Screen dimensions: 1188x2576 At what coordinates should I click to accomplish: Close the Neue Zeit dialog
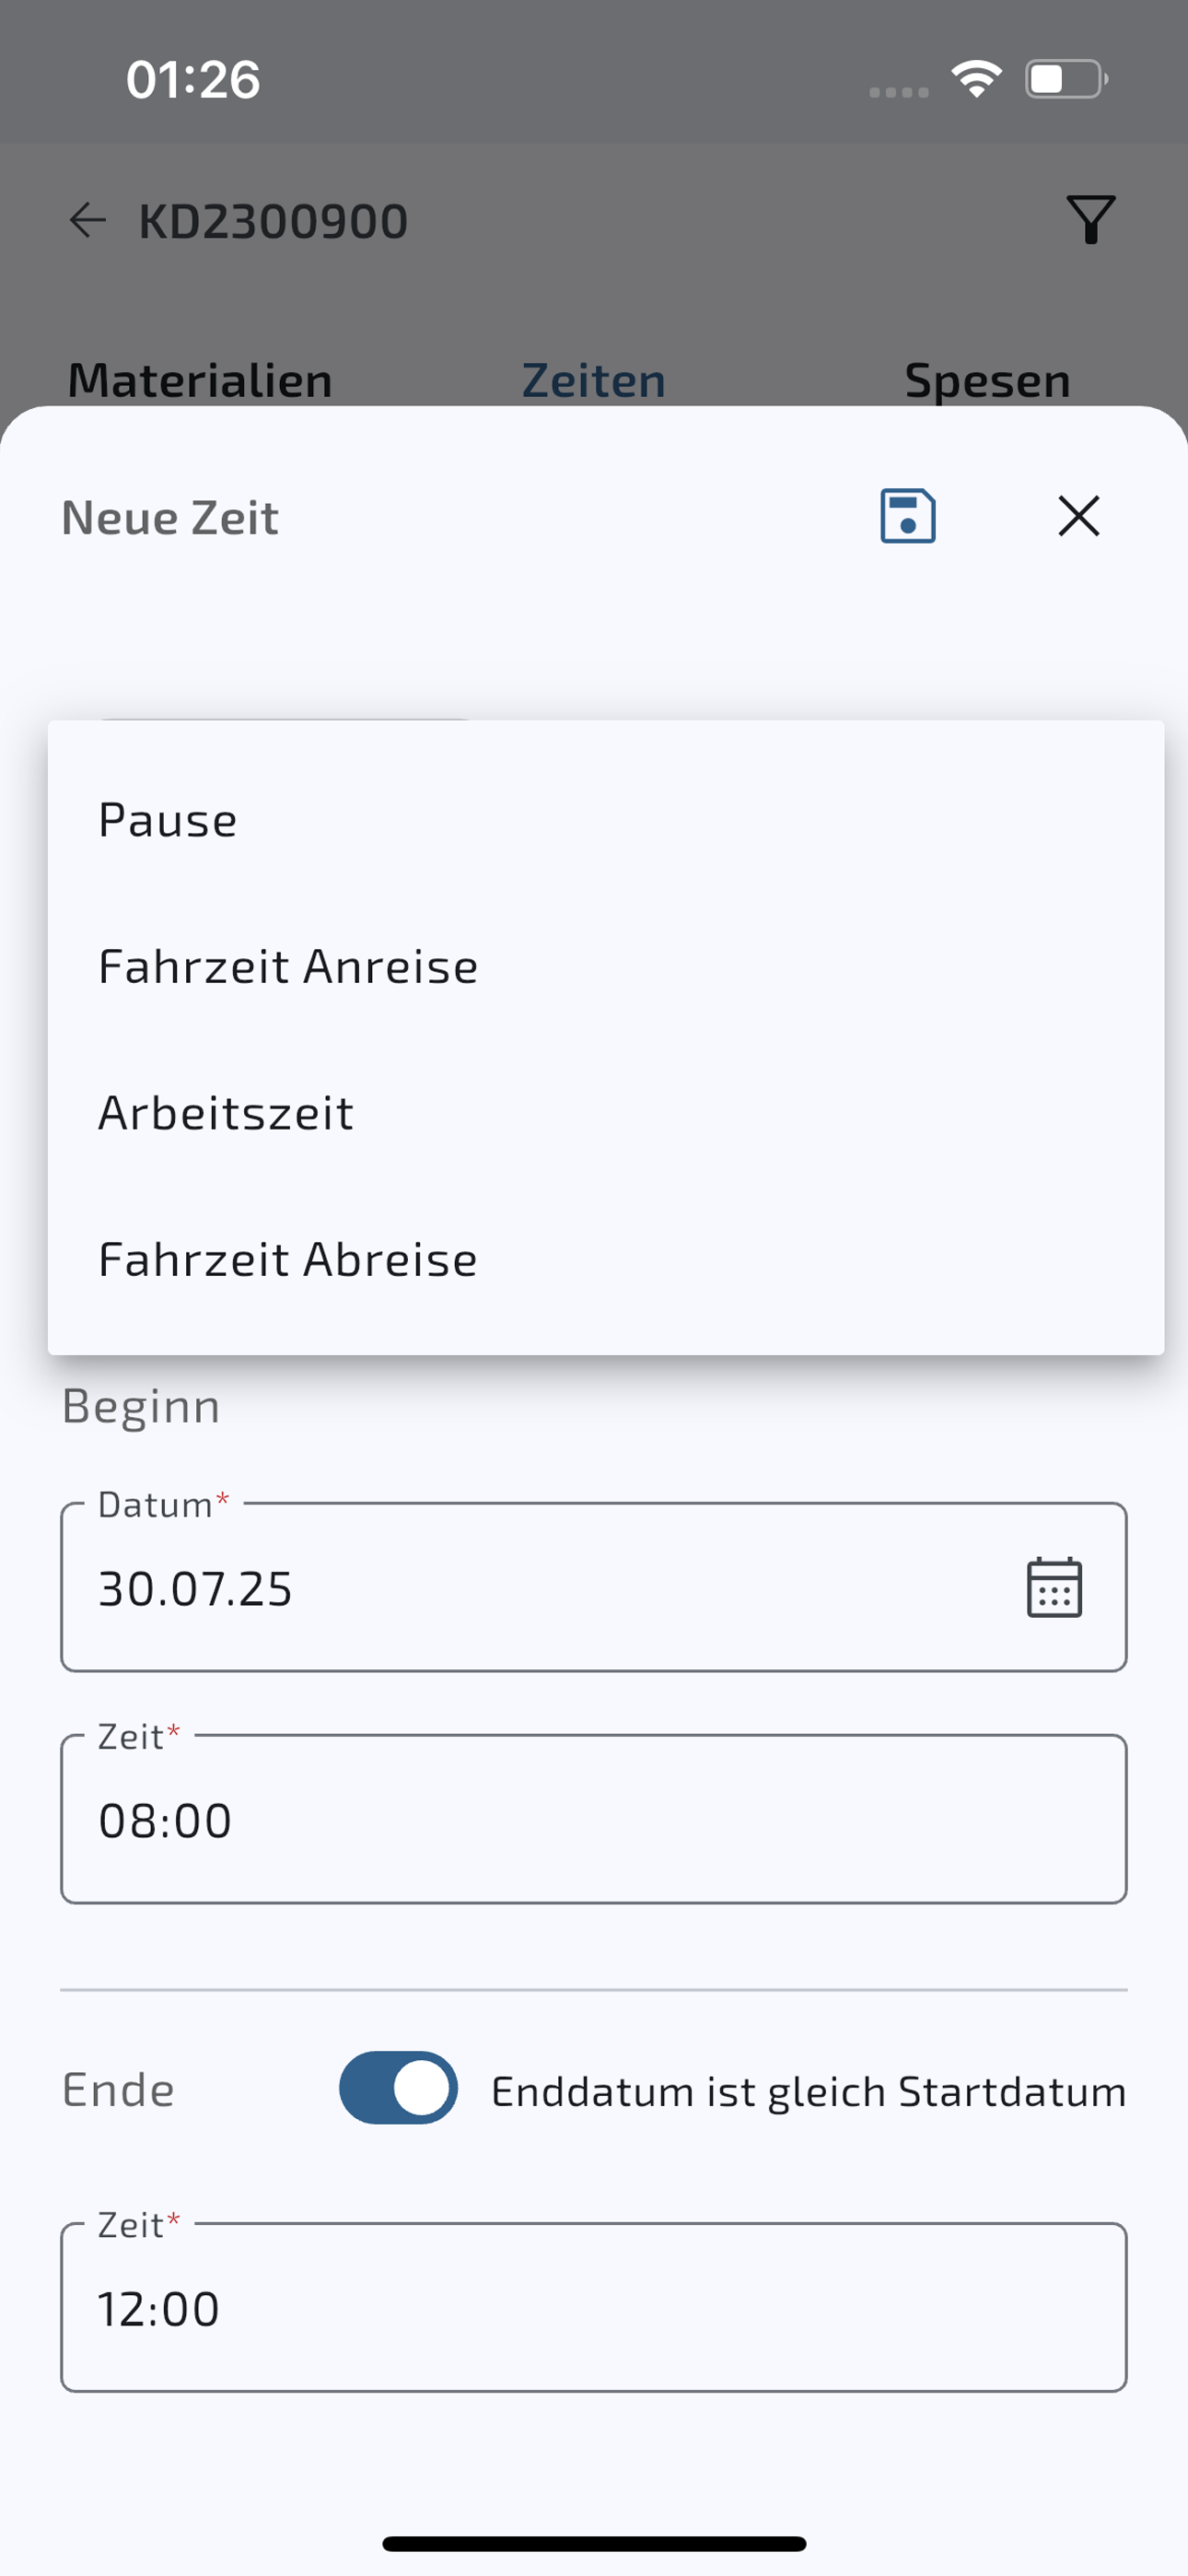pyautogui.click(x=1078, y=516)
